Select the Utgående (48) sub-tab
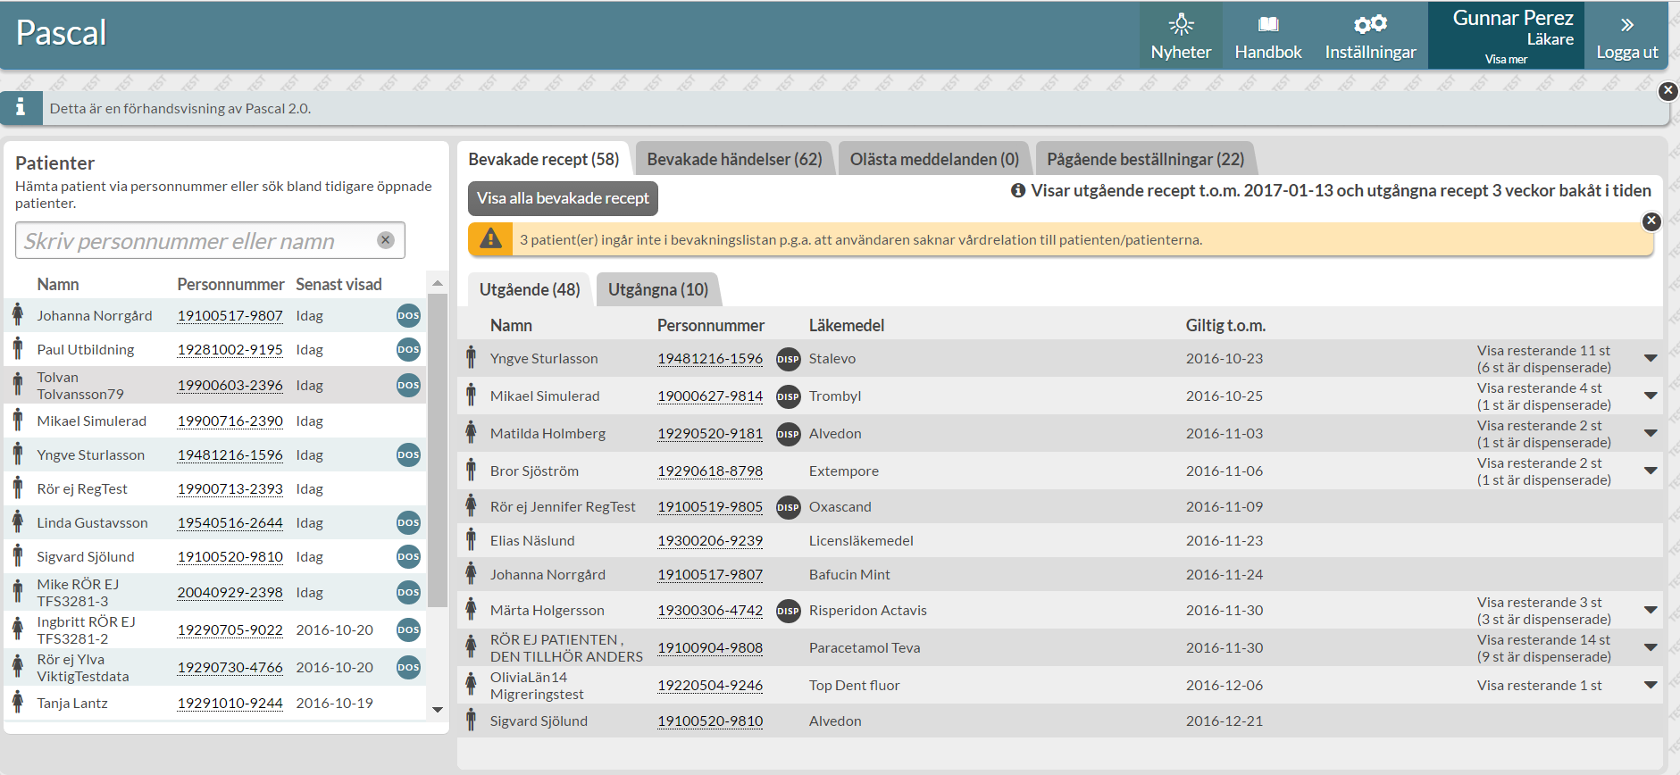The width and height of the screenshot is (1680, 775). click(530, 289)
